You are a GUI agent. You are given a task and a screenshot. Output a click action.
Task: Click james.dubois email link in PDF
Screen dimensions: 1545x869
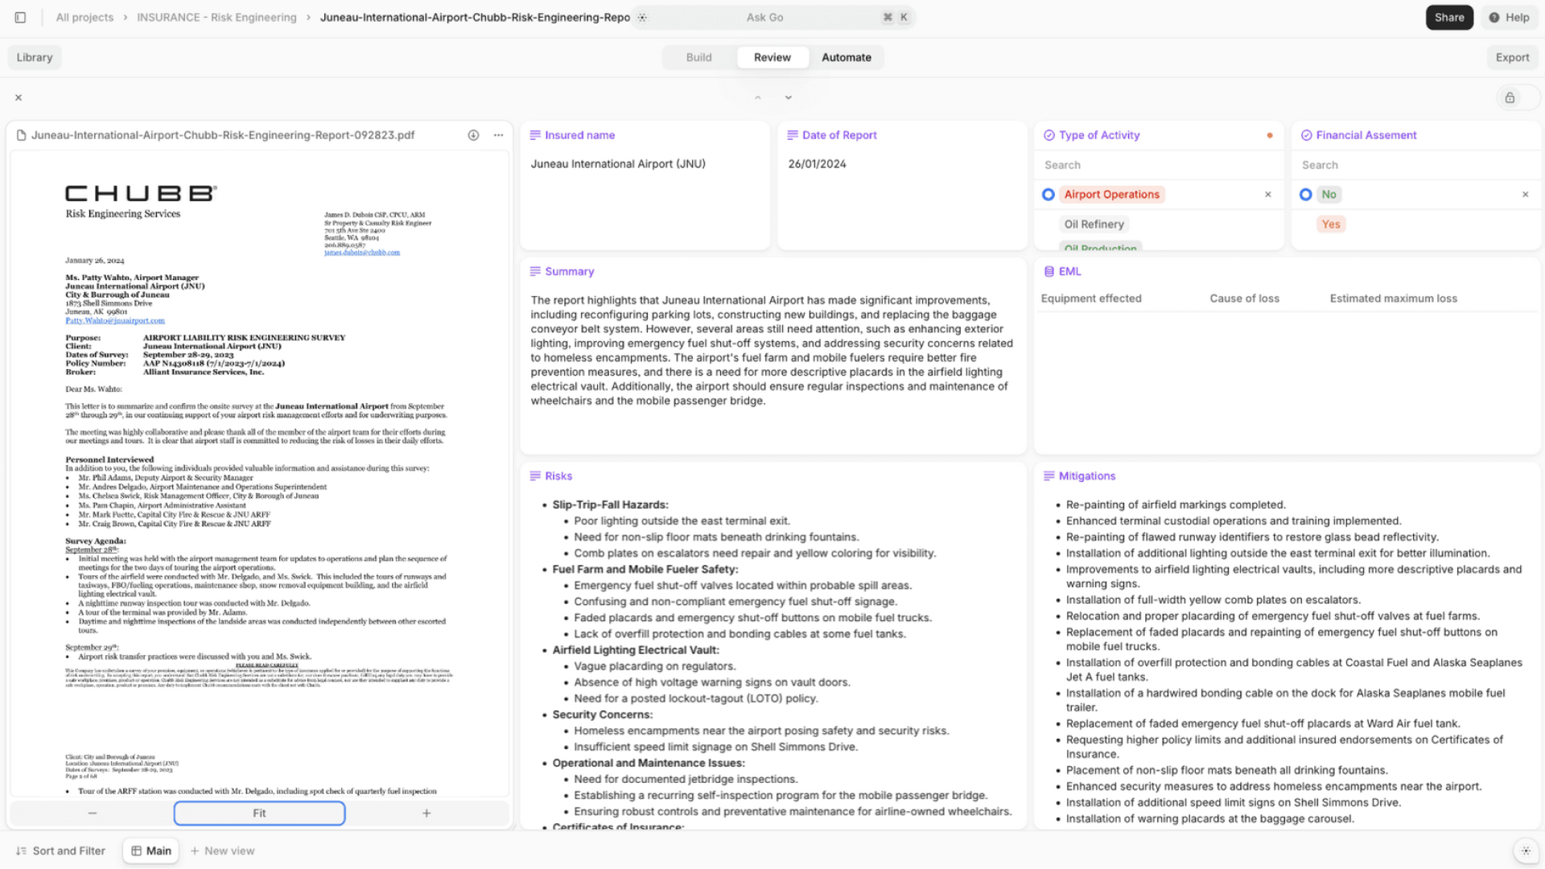click(362, 253)
